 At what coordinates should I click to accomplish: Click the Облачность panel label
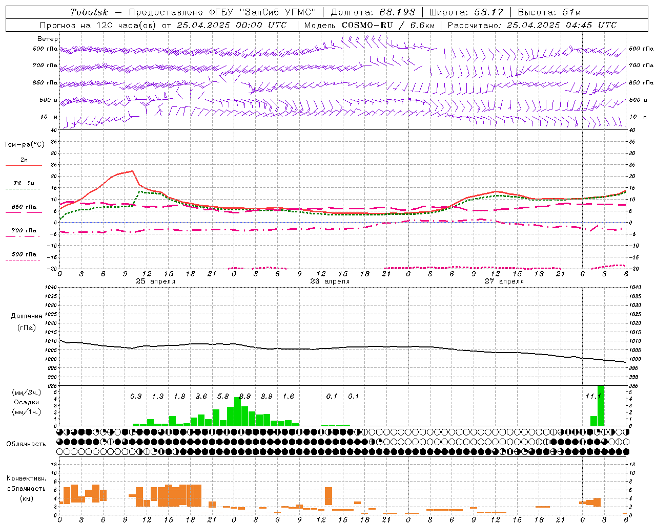point(26,444)
